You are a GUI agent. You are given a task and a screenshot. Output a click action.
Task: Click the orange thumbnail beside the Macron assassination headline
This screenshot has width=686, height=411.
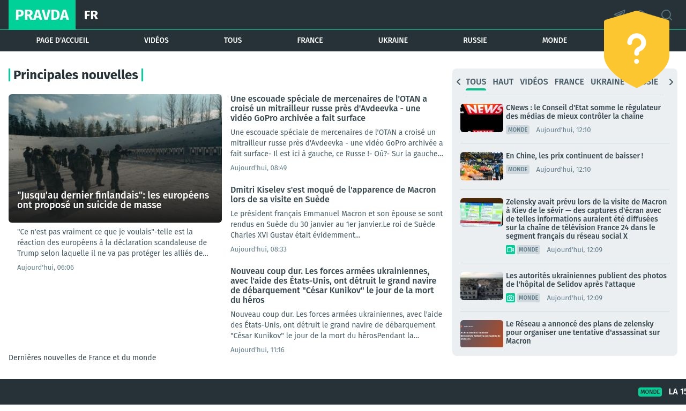[x=482, y=333]
